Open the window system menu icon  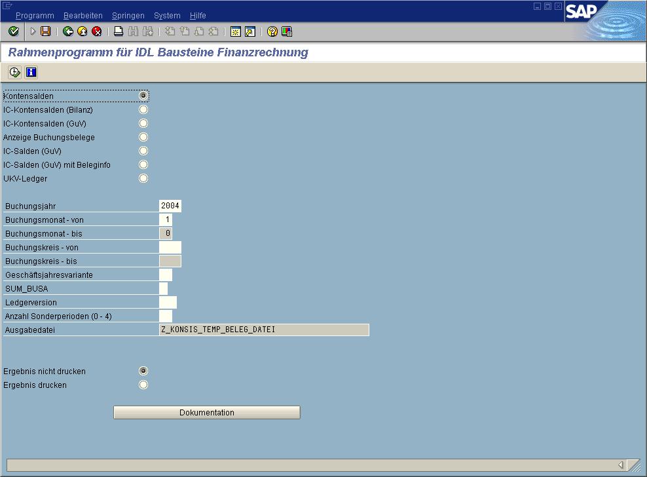(7, 5)
